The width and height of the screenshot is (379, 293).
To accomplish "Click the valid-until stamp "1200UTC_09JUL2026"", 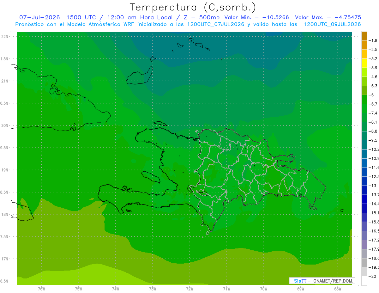I will tap(332, 24).
